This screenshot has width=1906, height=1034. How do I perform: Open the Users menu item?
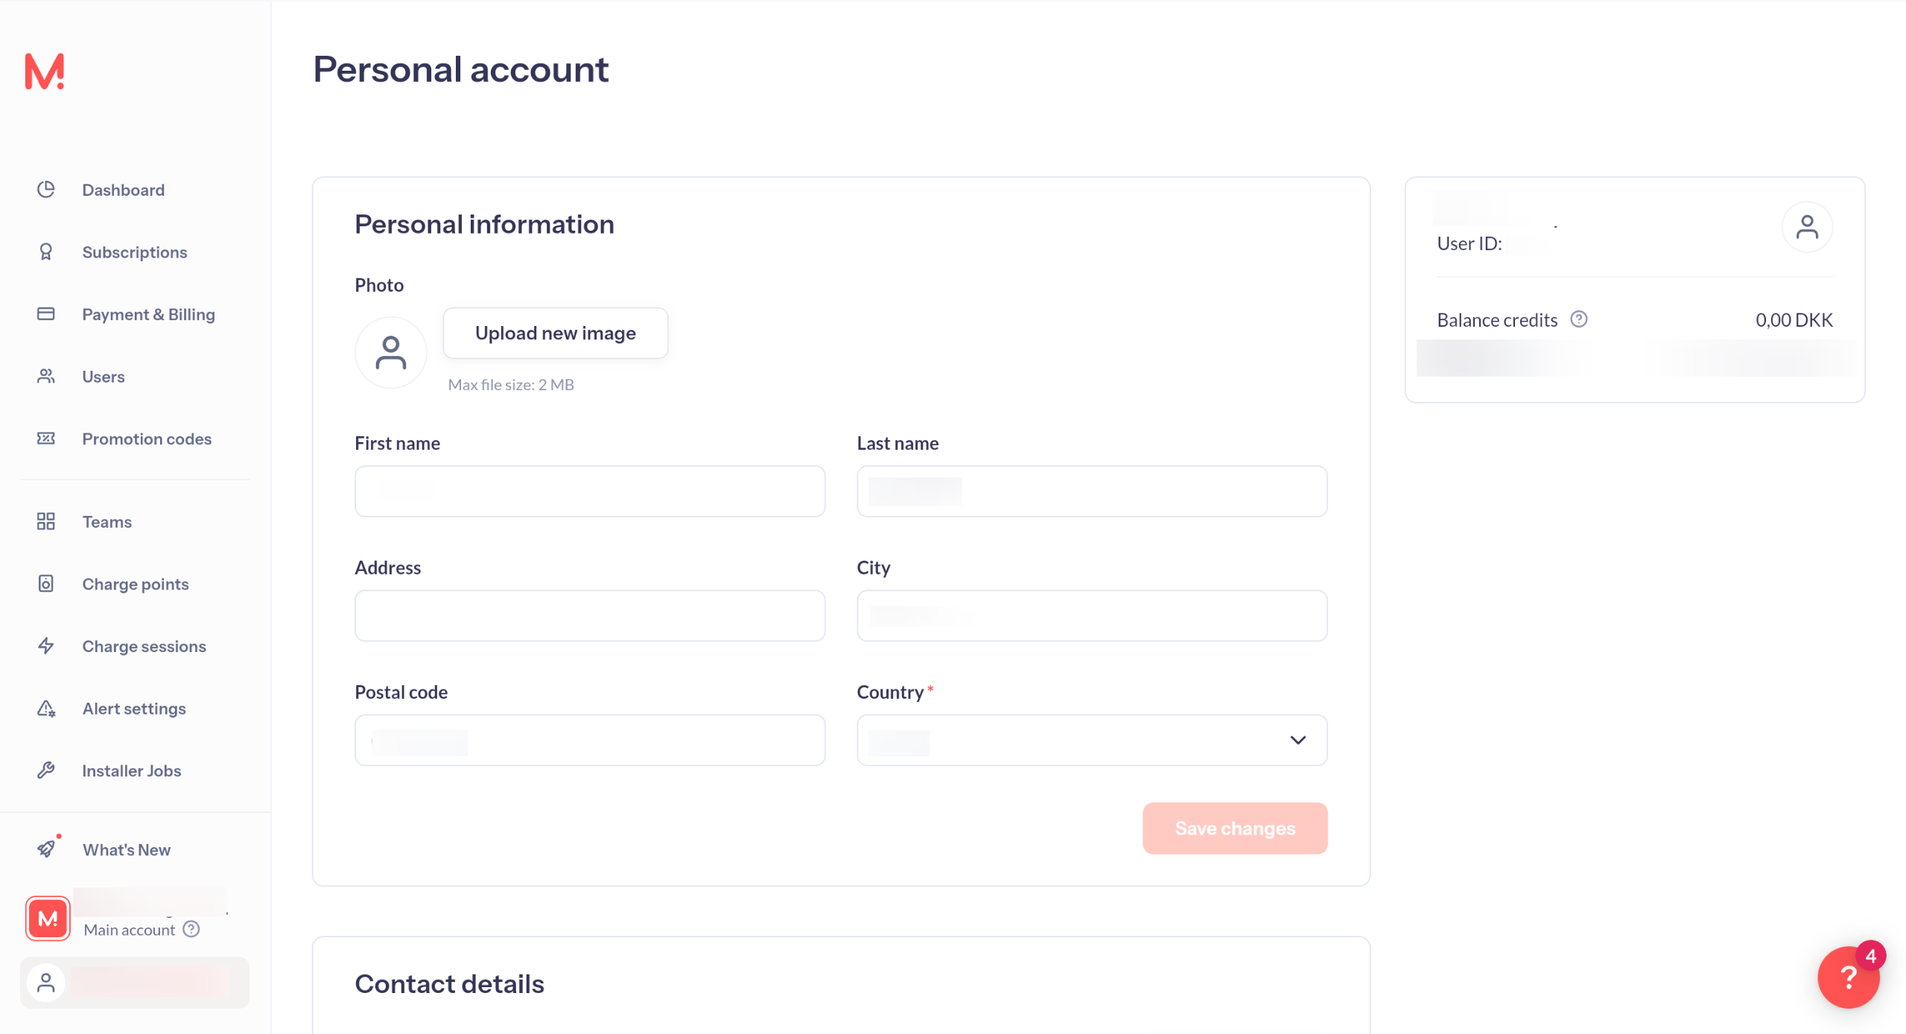103,377
